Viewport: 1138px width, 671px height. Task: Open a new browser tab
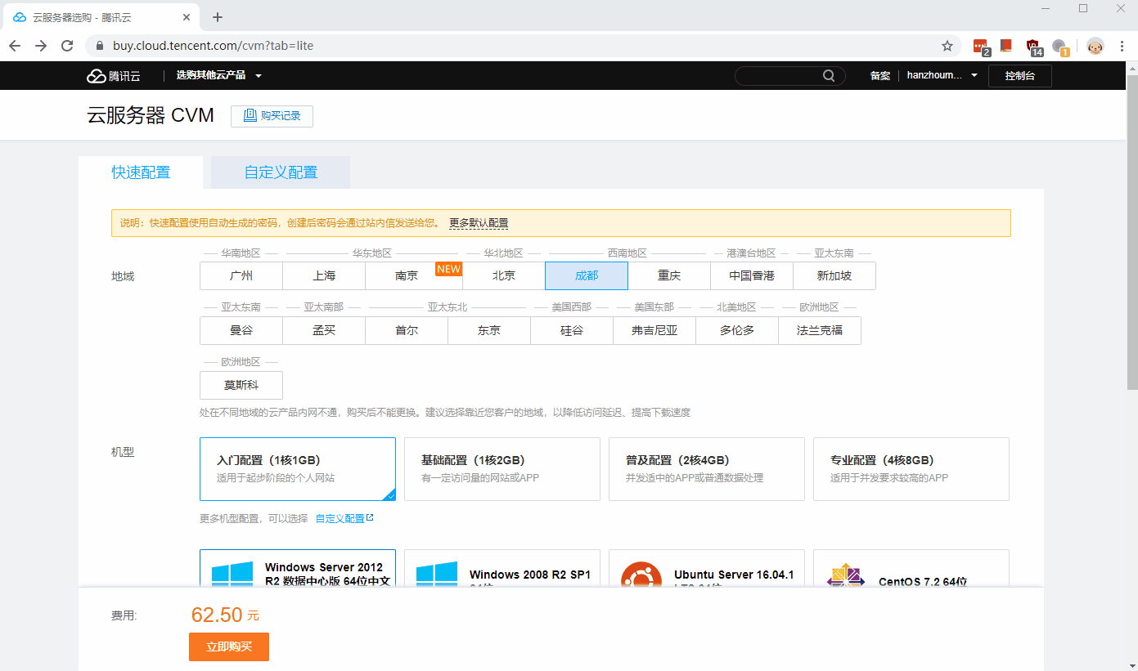tap(218, 17)
